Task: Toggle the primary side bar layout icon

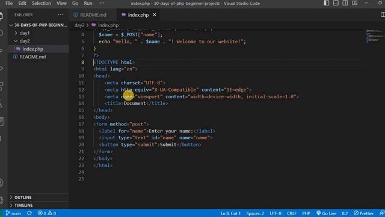Action: pos(326,3)
